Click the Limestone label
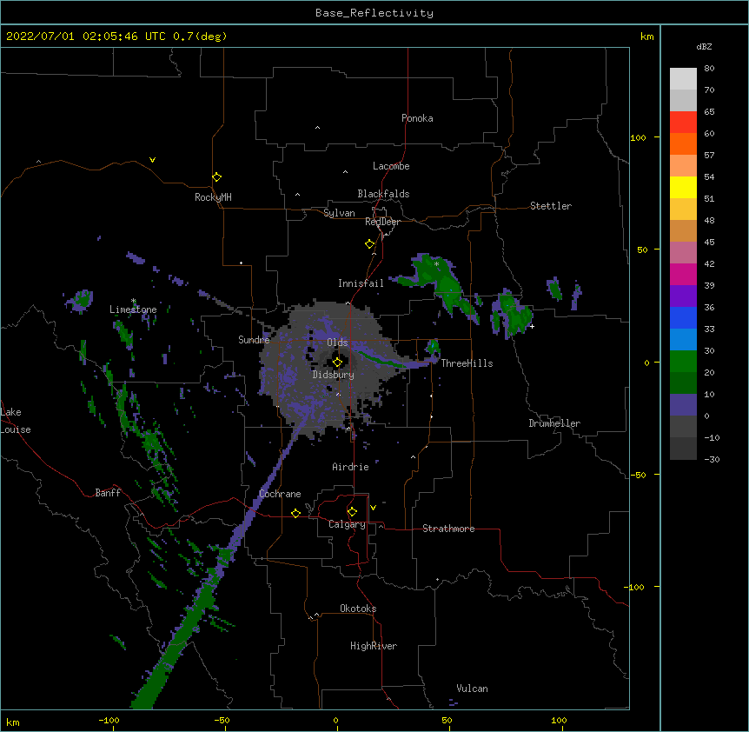Image resolution: width=749 pixels, height=732 pixels. click(133, 309)
